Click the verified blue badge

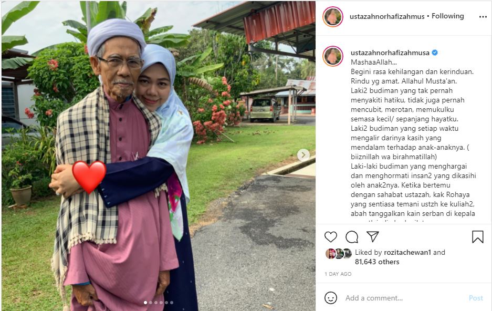(435, 53)
